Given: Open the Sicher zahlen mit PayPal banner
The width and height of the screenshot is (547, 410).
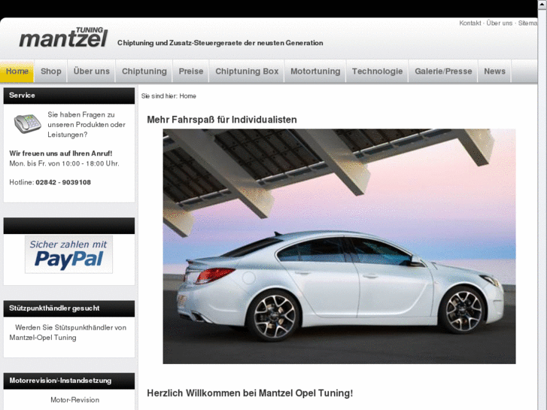Looking at the screenshot, I should [68, 254].
